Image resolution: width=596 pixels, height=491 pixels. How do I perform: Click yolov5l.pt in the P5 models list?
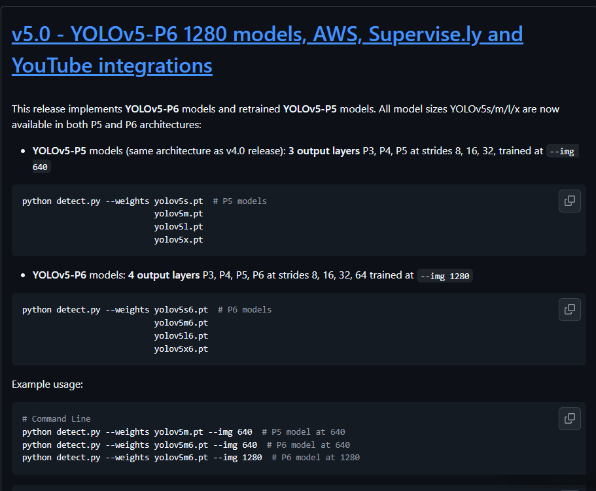pyautogui.click(x=179, y=227)
